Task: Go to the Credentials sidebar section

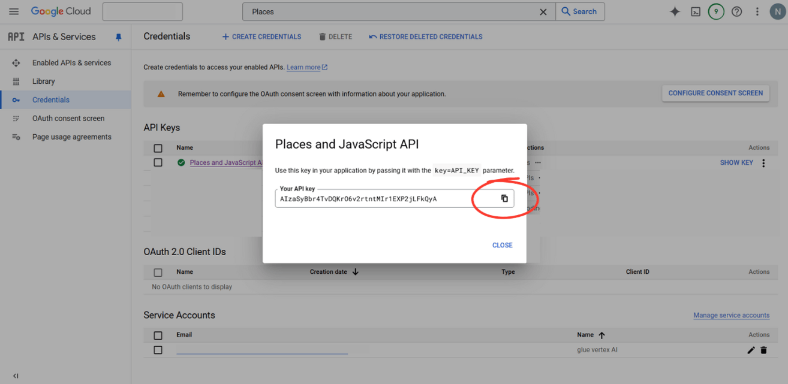Action: 50,99
